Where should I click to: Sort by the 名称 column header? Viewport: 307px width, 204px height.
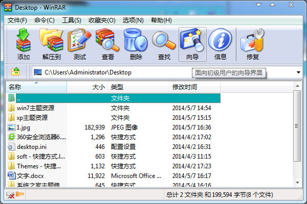[36, 87]
